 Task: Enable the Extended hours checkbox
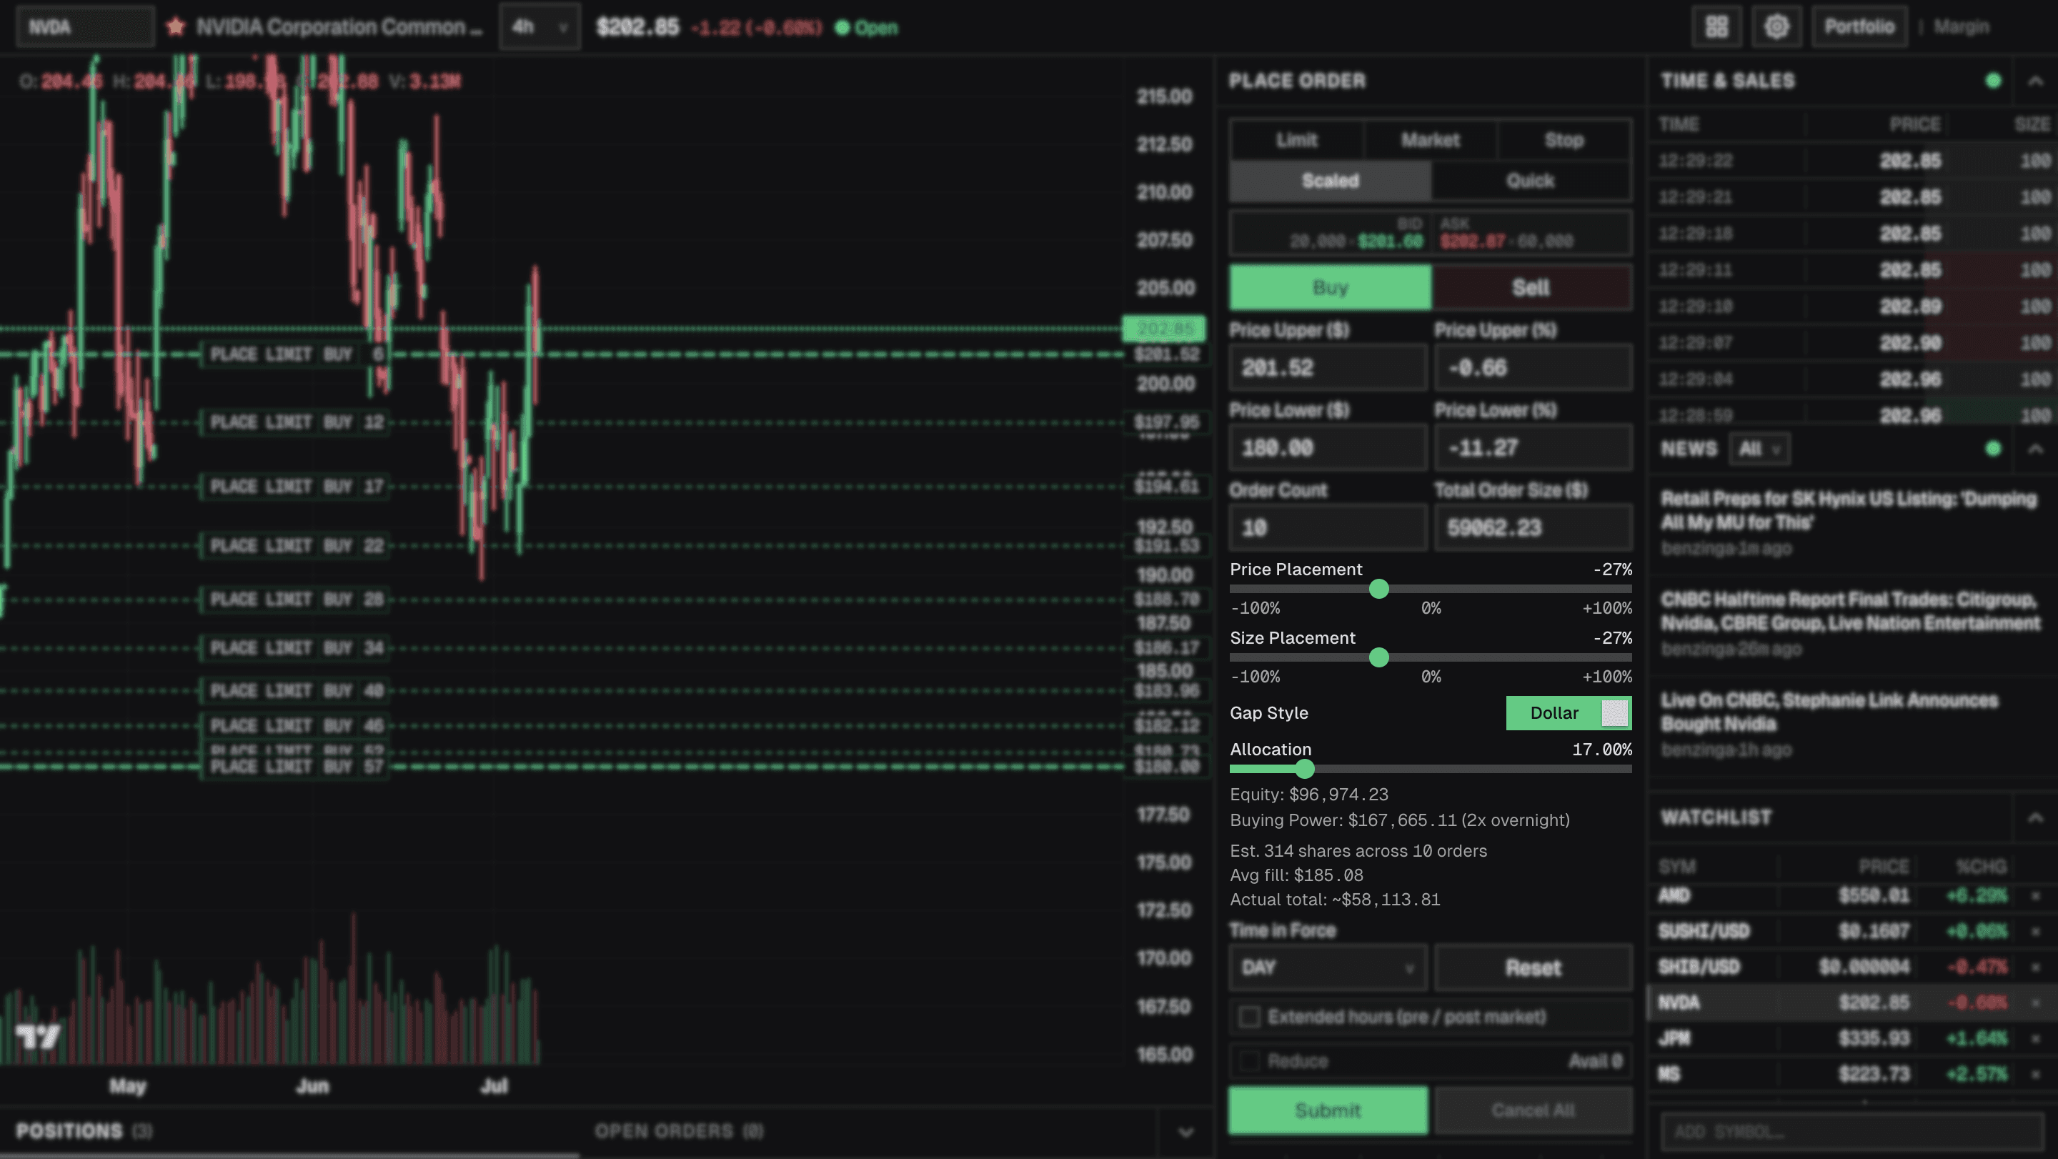(1248, 1017)
